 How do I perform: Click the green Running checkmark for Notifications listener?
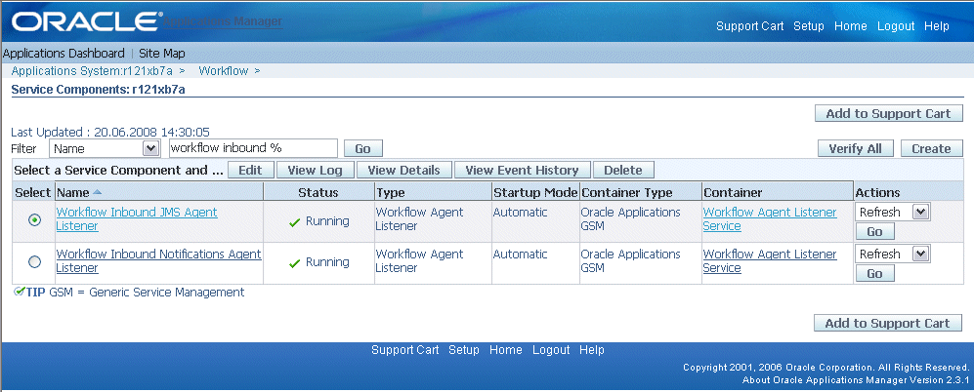(x=295, y=263)
